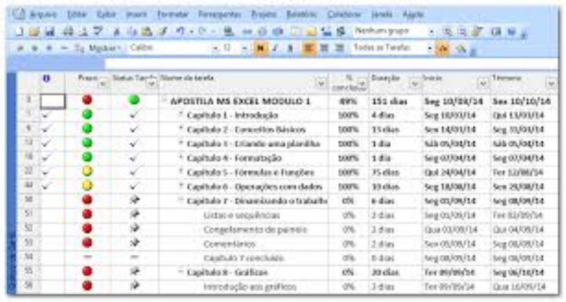Select the red Prazo indicator in first row
This screenshot has height=302, width=566.
(x=87, y=100)
